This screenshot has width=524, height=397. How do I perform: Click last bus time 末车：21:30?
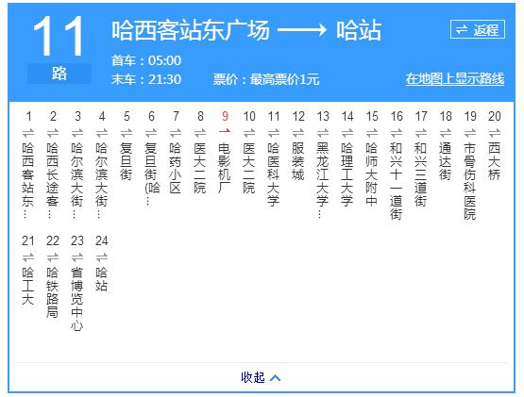146,79
